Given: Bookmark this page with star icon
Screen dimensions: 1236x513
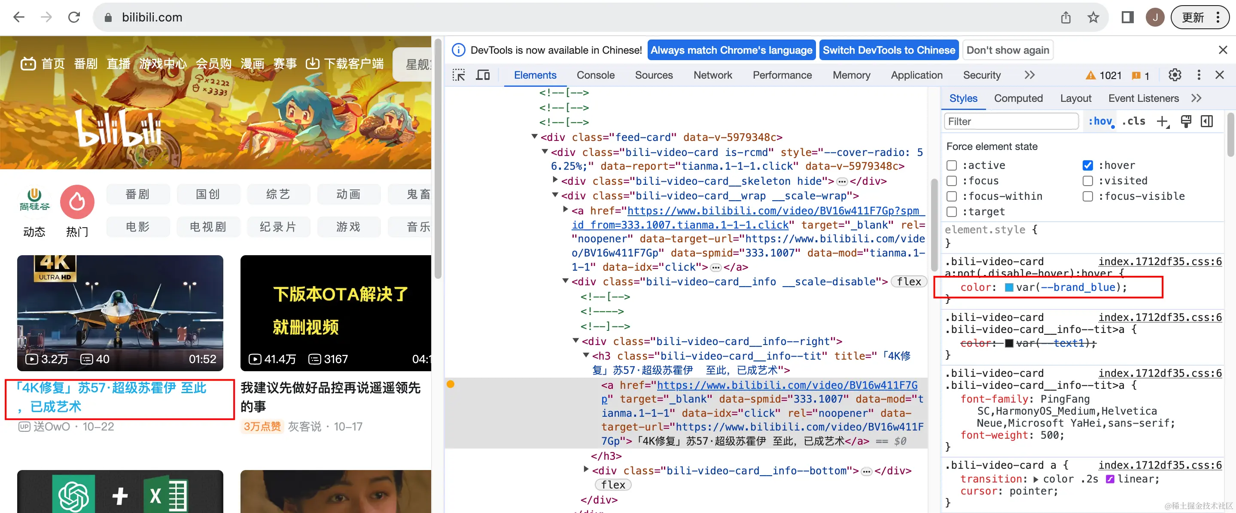Looking at the screenshot, I should point(1093,18).
